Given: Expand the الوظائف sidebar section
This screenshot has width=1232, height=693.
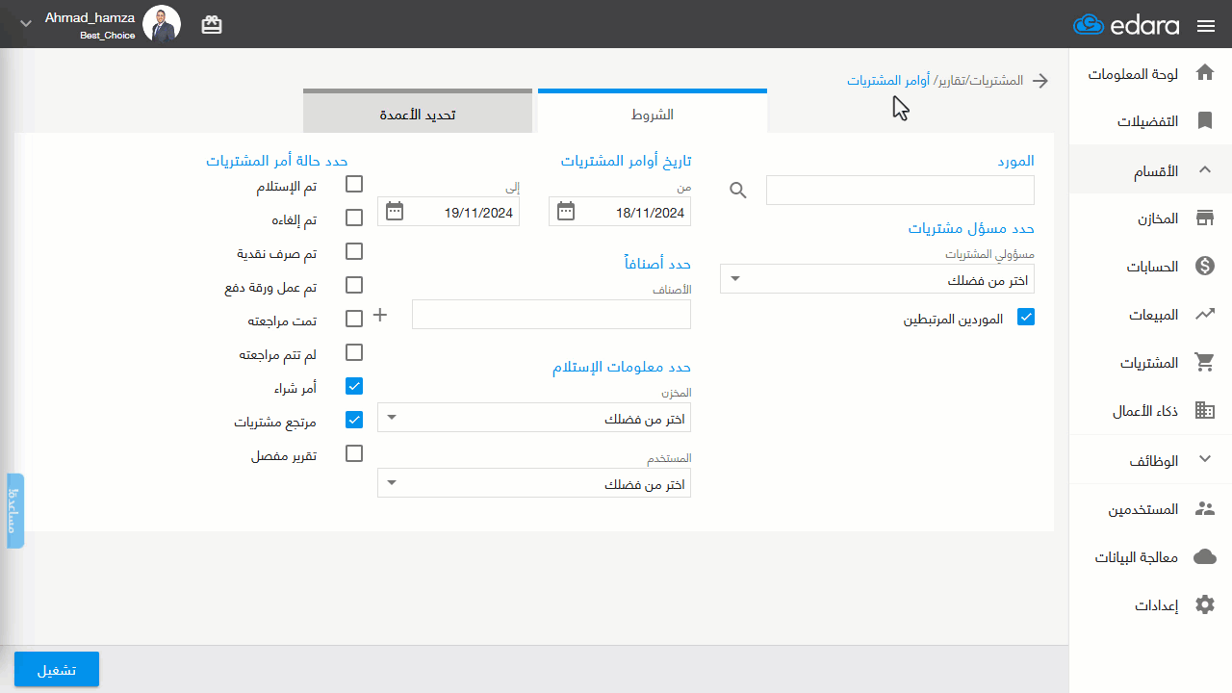Looking at the screenshot, I should point(1150,460).
